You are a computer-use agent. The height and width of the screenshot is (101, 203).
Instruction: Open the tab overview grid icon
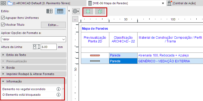3,3
